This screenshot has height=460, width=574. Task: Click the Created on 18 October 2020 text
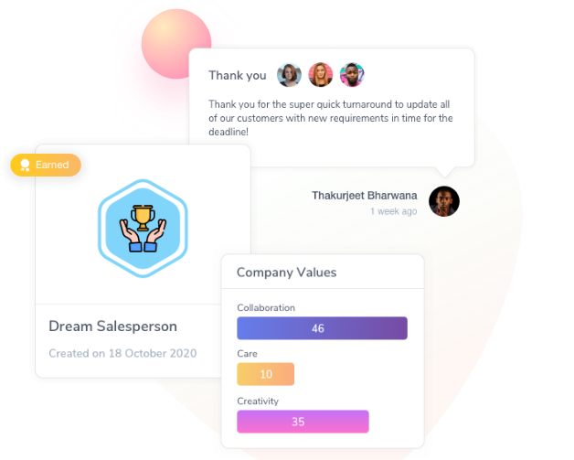pyautogui.click(x=122, y=353)
